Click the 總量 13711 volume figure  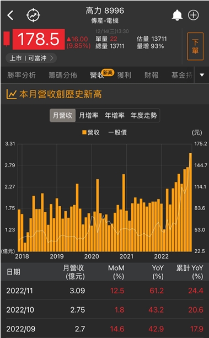(x=110, y=46)
